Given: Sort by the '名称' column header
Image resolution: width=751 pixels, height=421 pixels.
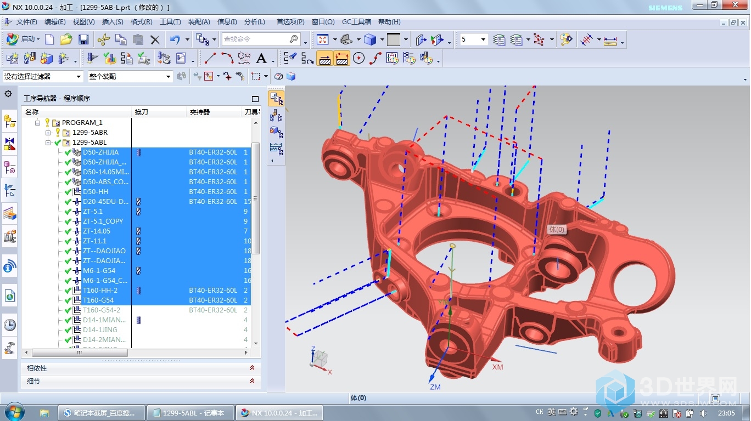Looking at the screenshot, I should [x=77, y=112].
